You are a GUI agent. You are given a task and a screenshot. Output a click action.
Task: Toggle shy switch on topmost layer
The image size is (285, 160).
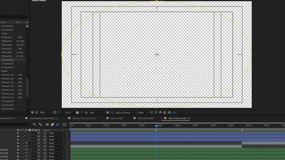(18, 133)
